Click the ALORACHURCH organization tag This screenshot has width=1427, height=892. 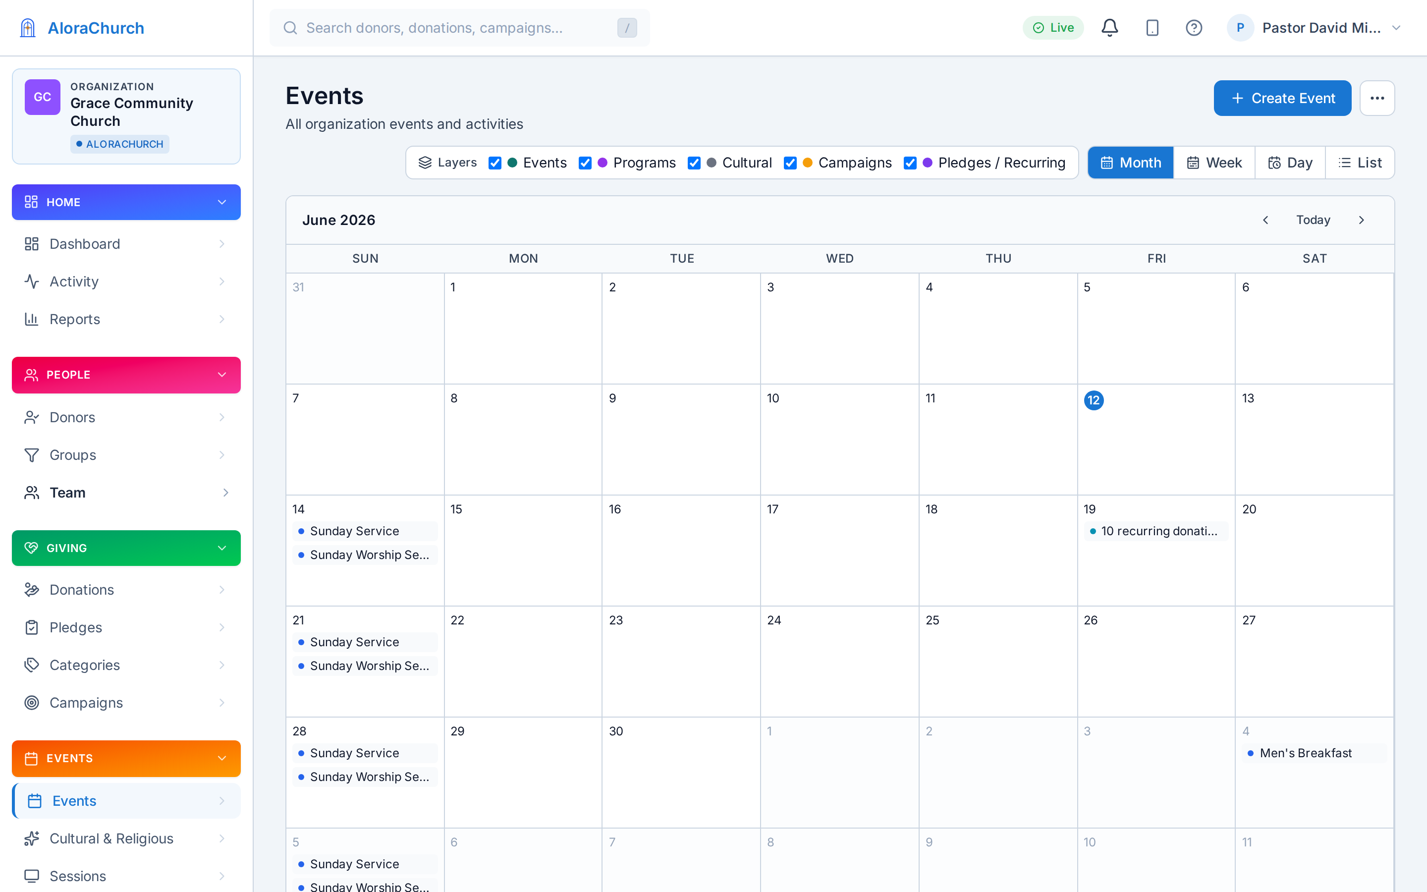pos(120,144)
